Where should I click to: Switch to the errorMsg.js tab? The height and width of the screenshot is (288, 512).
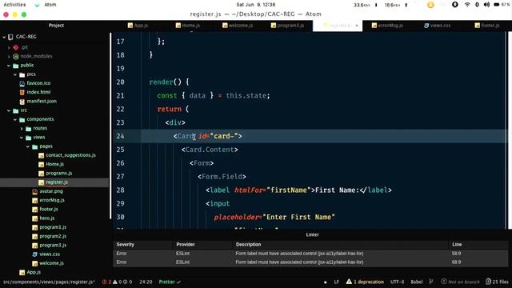click(387, 26)
